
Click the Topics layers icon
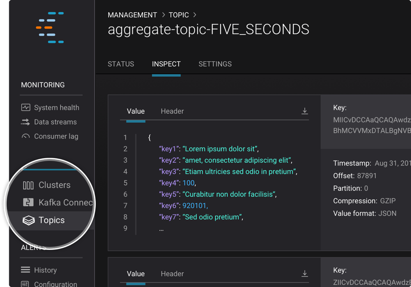pyautogui.click(x=29, y=220)
